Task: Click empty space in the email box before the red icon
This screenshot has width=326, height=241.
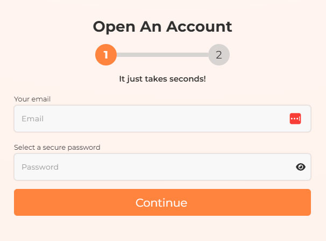Action: pyautogui.click(x=166, y=119)
